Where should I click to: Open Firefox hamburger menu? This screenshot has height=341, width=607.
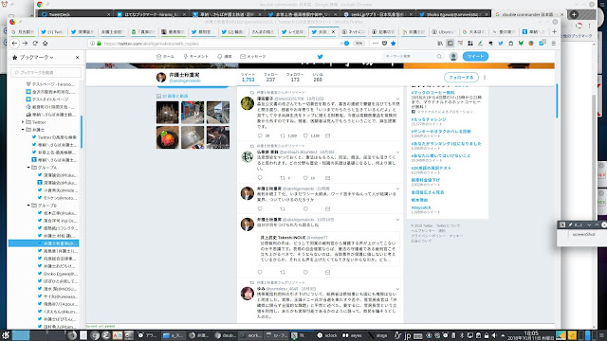554,44
